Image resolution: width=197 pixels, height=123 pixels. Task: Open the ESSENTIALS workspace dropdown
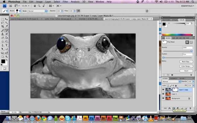click(x=187, y=6)
